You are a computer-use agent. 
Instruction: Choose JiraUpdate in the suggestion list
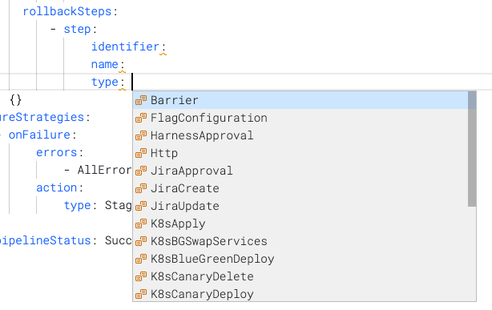pos(300,206)
